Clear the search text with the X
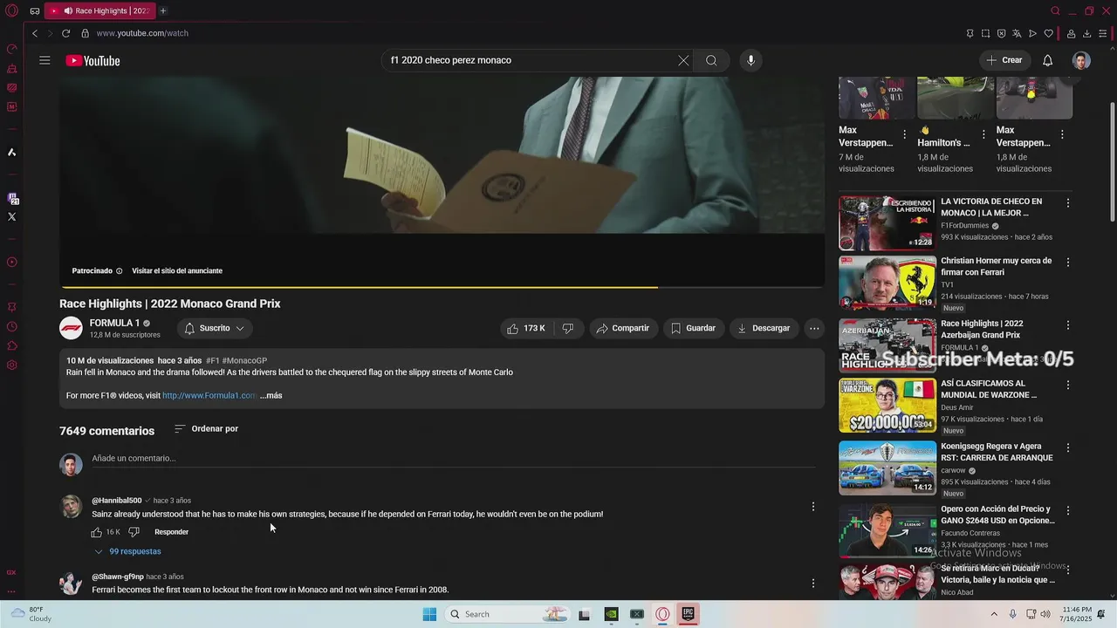This screenshot has height=628, width=1117. [x=683, y=60]
